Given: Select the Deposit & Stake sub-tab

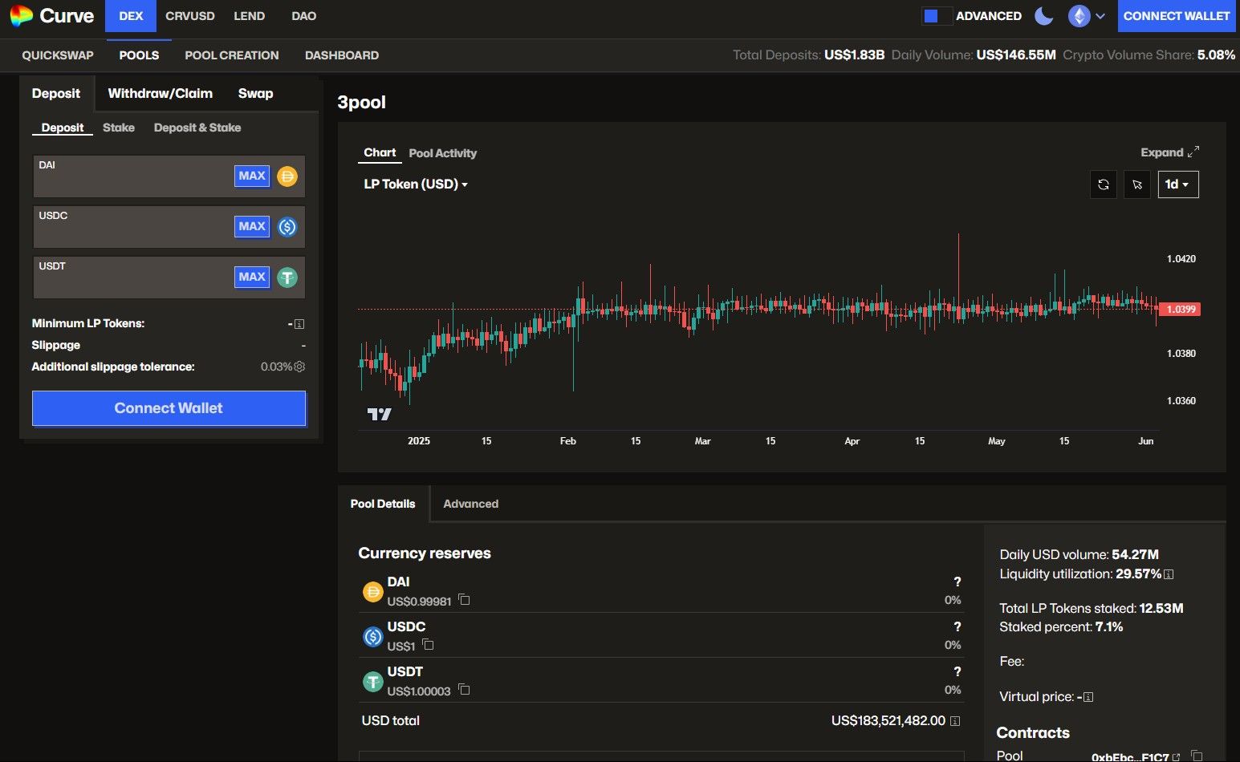Looking at the screenshot, I should click(197, 128).
